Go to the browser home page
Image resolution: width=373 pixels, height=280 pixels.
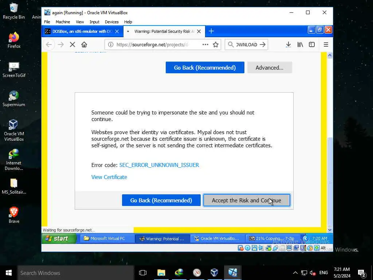pos(84,44)
